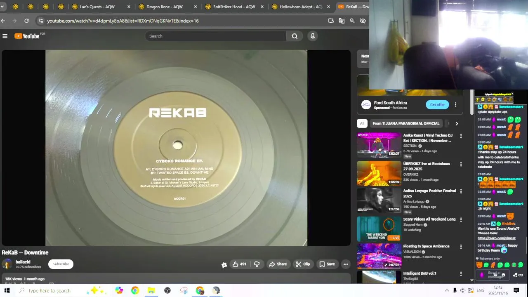
Task: Expand the browser tab search dropdown arrow
Action: [x=2, y=7]
